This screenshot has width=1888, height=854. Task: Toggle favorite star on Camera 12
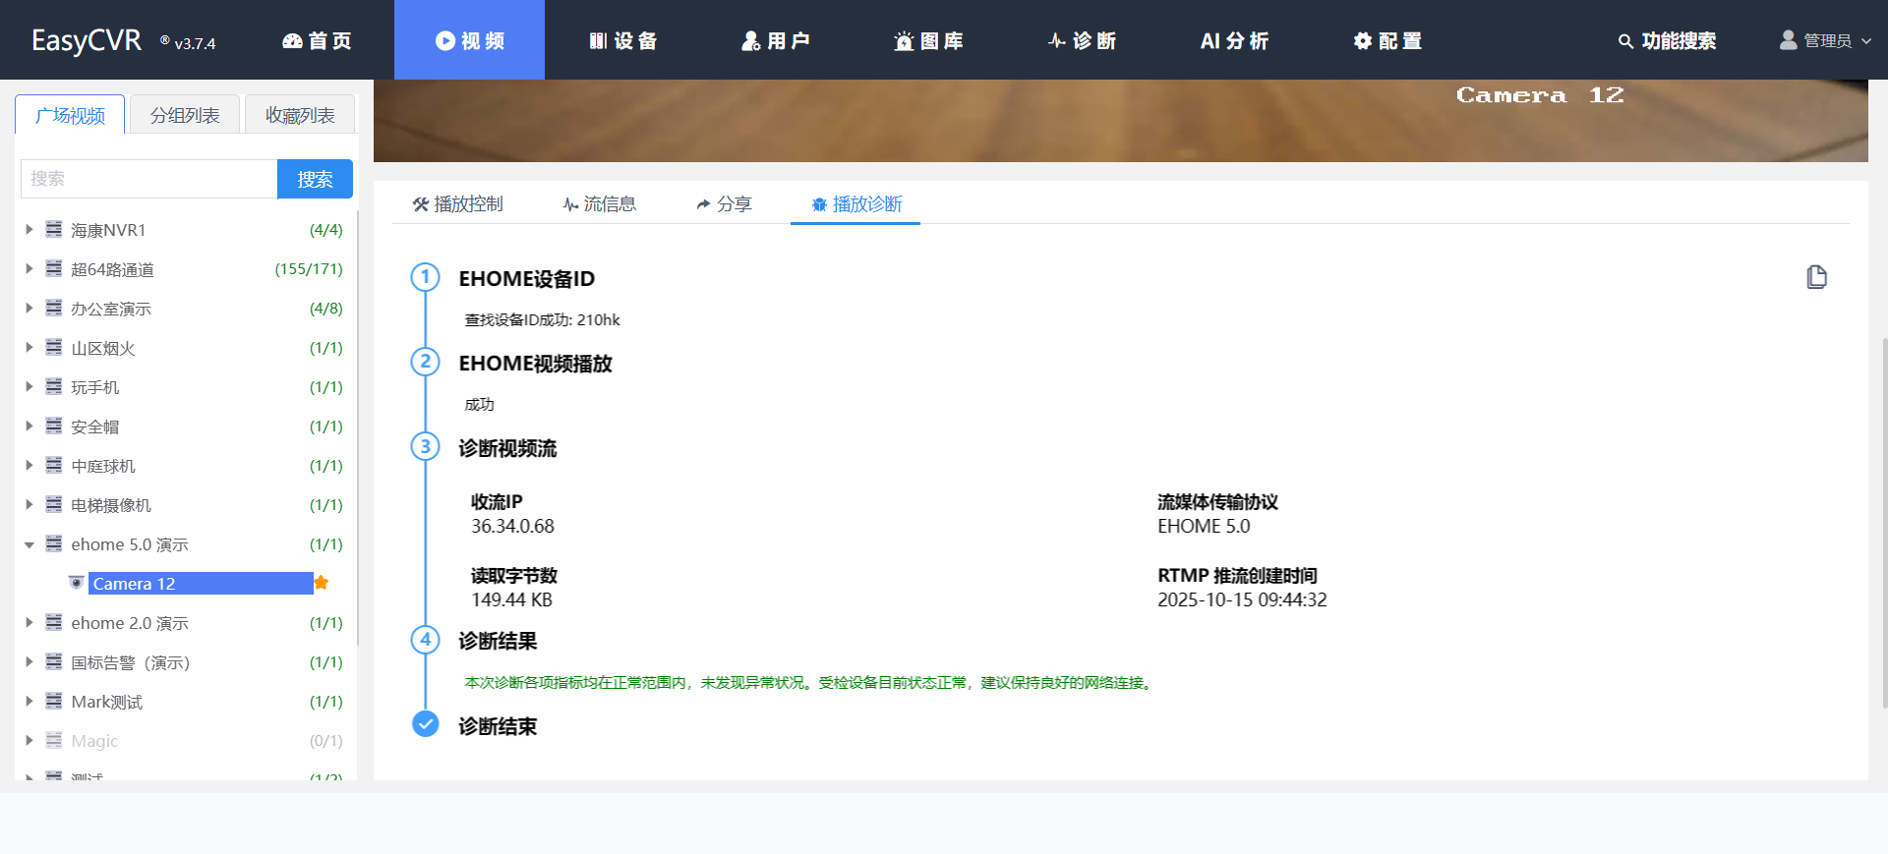click(322, 583)
